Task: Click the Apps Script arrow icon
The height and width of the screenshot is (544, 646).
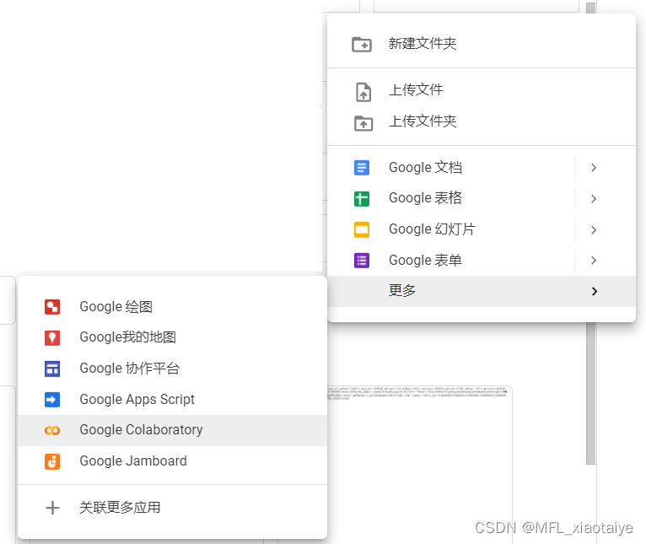Action: (x=52, y=399)
